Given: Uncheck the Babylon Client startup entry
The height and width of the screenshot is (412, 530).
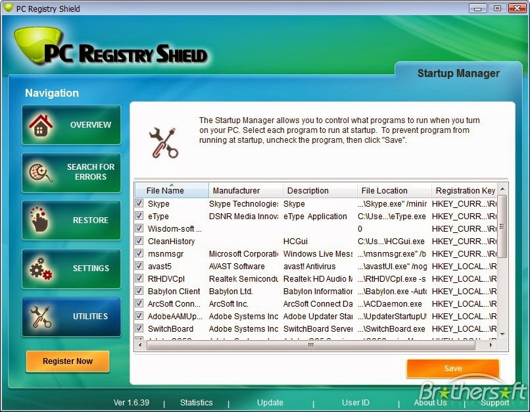Looking at the screenshot, I should coord(139,291).
